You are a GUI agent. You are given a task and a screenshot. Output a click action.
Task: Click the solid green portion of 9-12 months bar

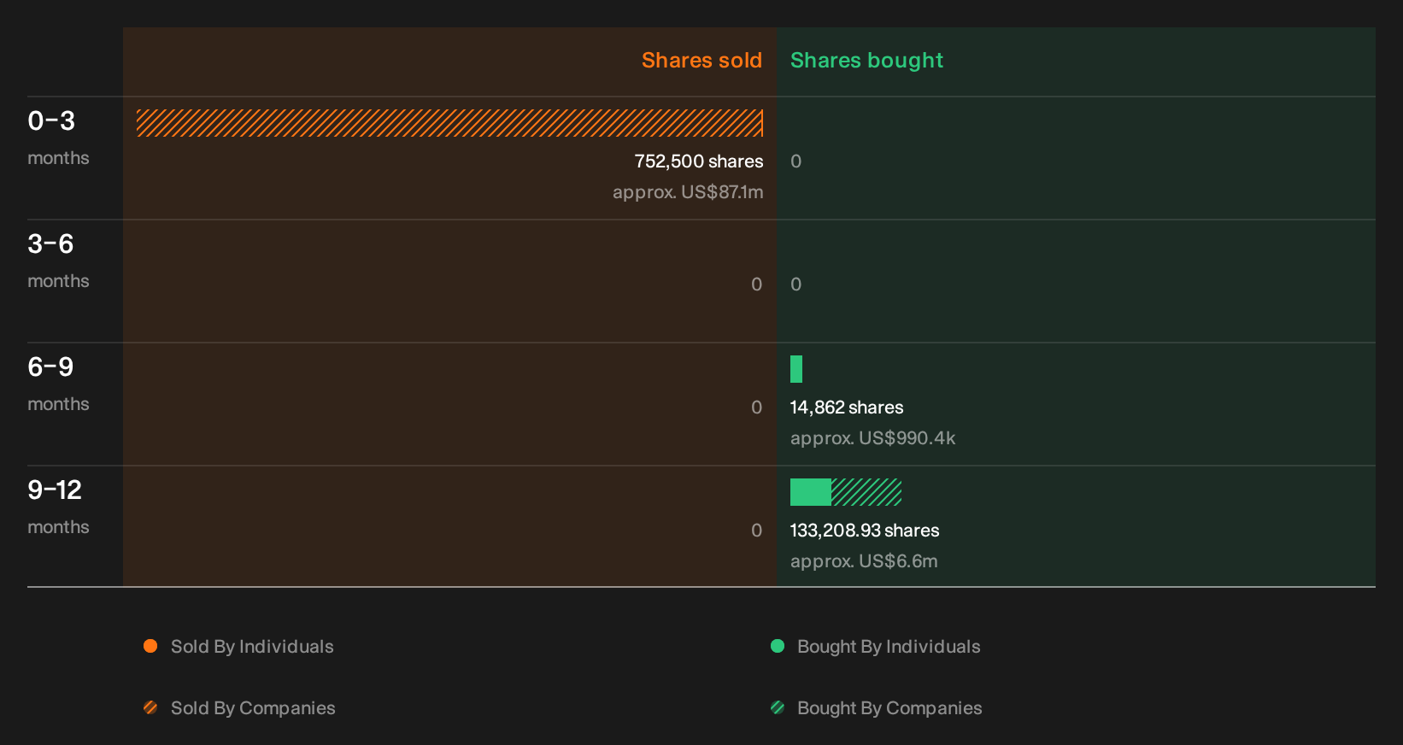click(x=811, y=492)
